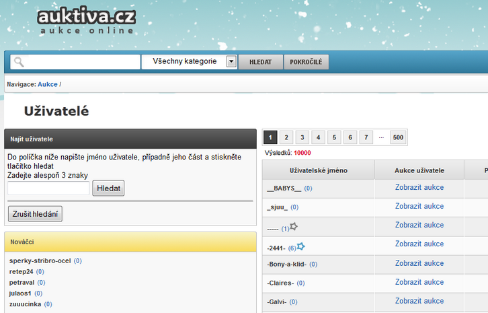Image resolution: width=488 pixels, height=313 pixels.
Task: Open user -Galvi- profile
Action: tap(277, 302)
